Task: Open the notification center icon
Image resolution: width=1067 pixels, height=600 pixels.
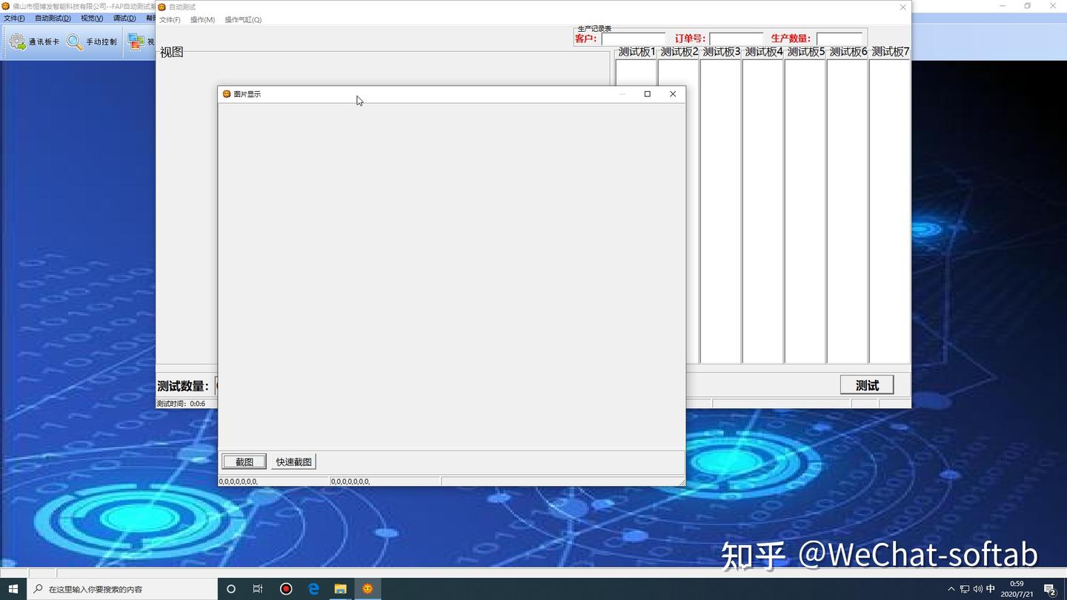Action: tap(1050, 590)
